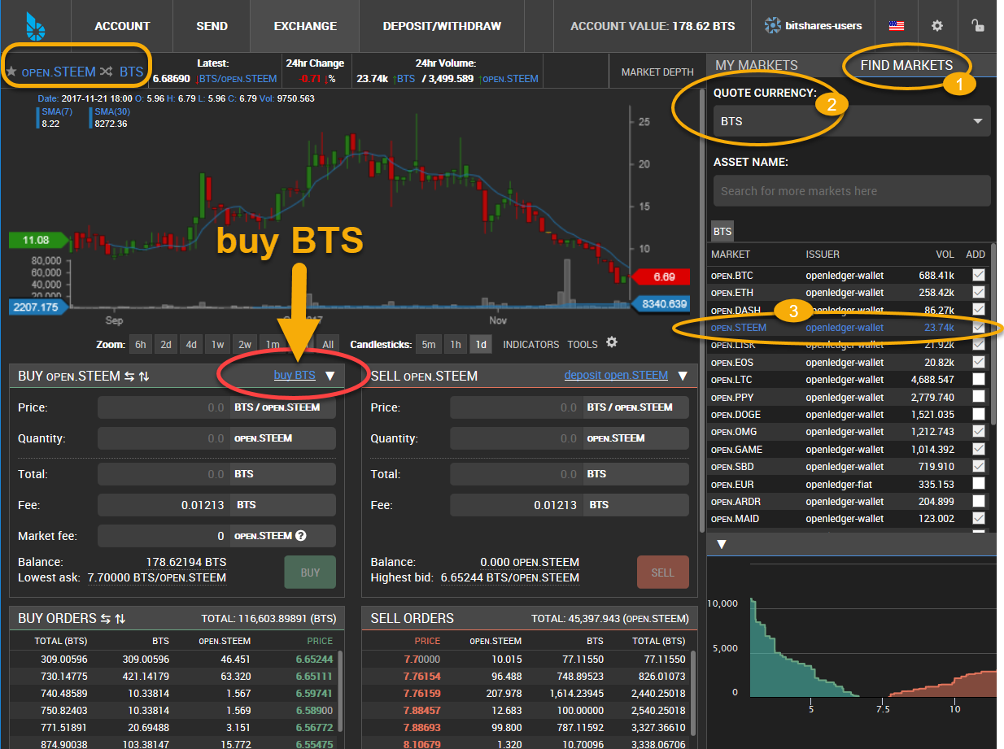The width and height of the screenshot is (1004, 749).
Task: Select 1h candlesticks
Action: pyautogui.click(x=456, y=345)
